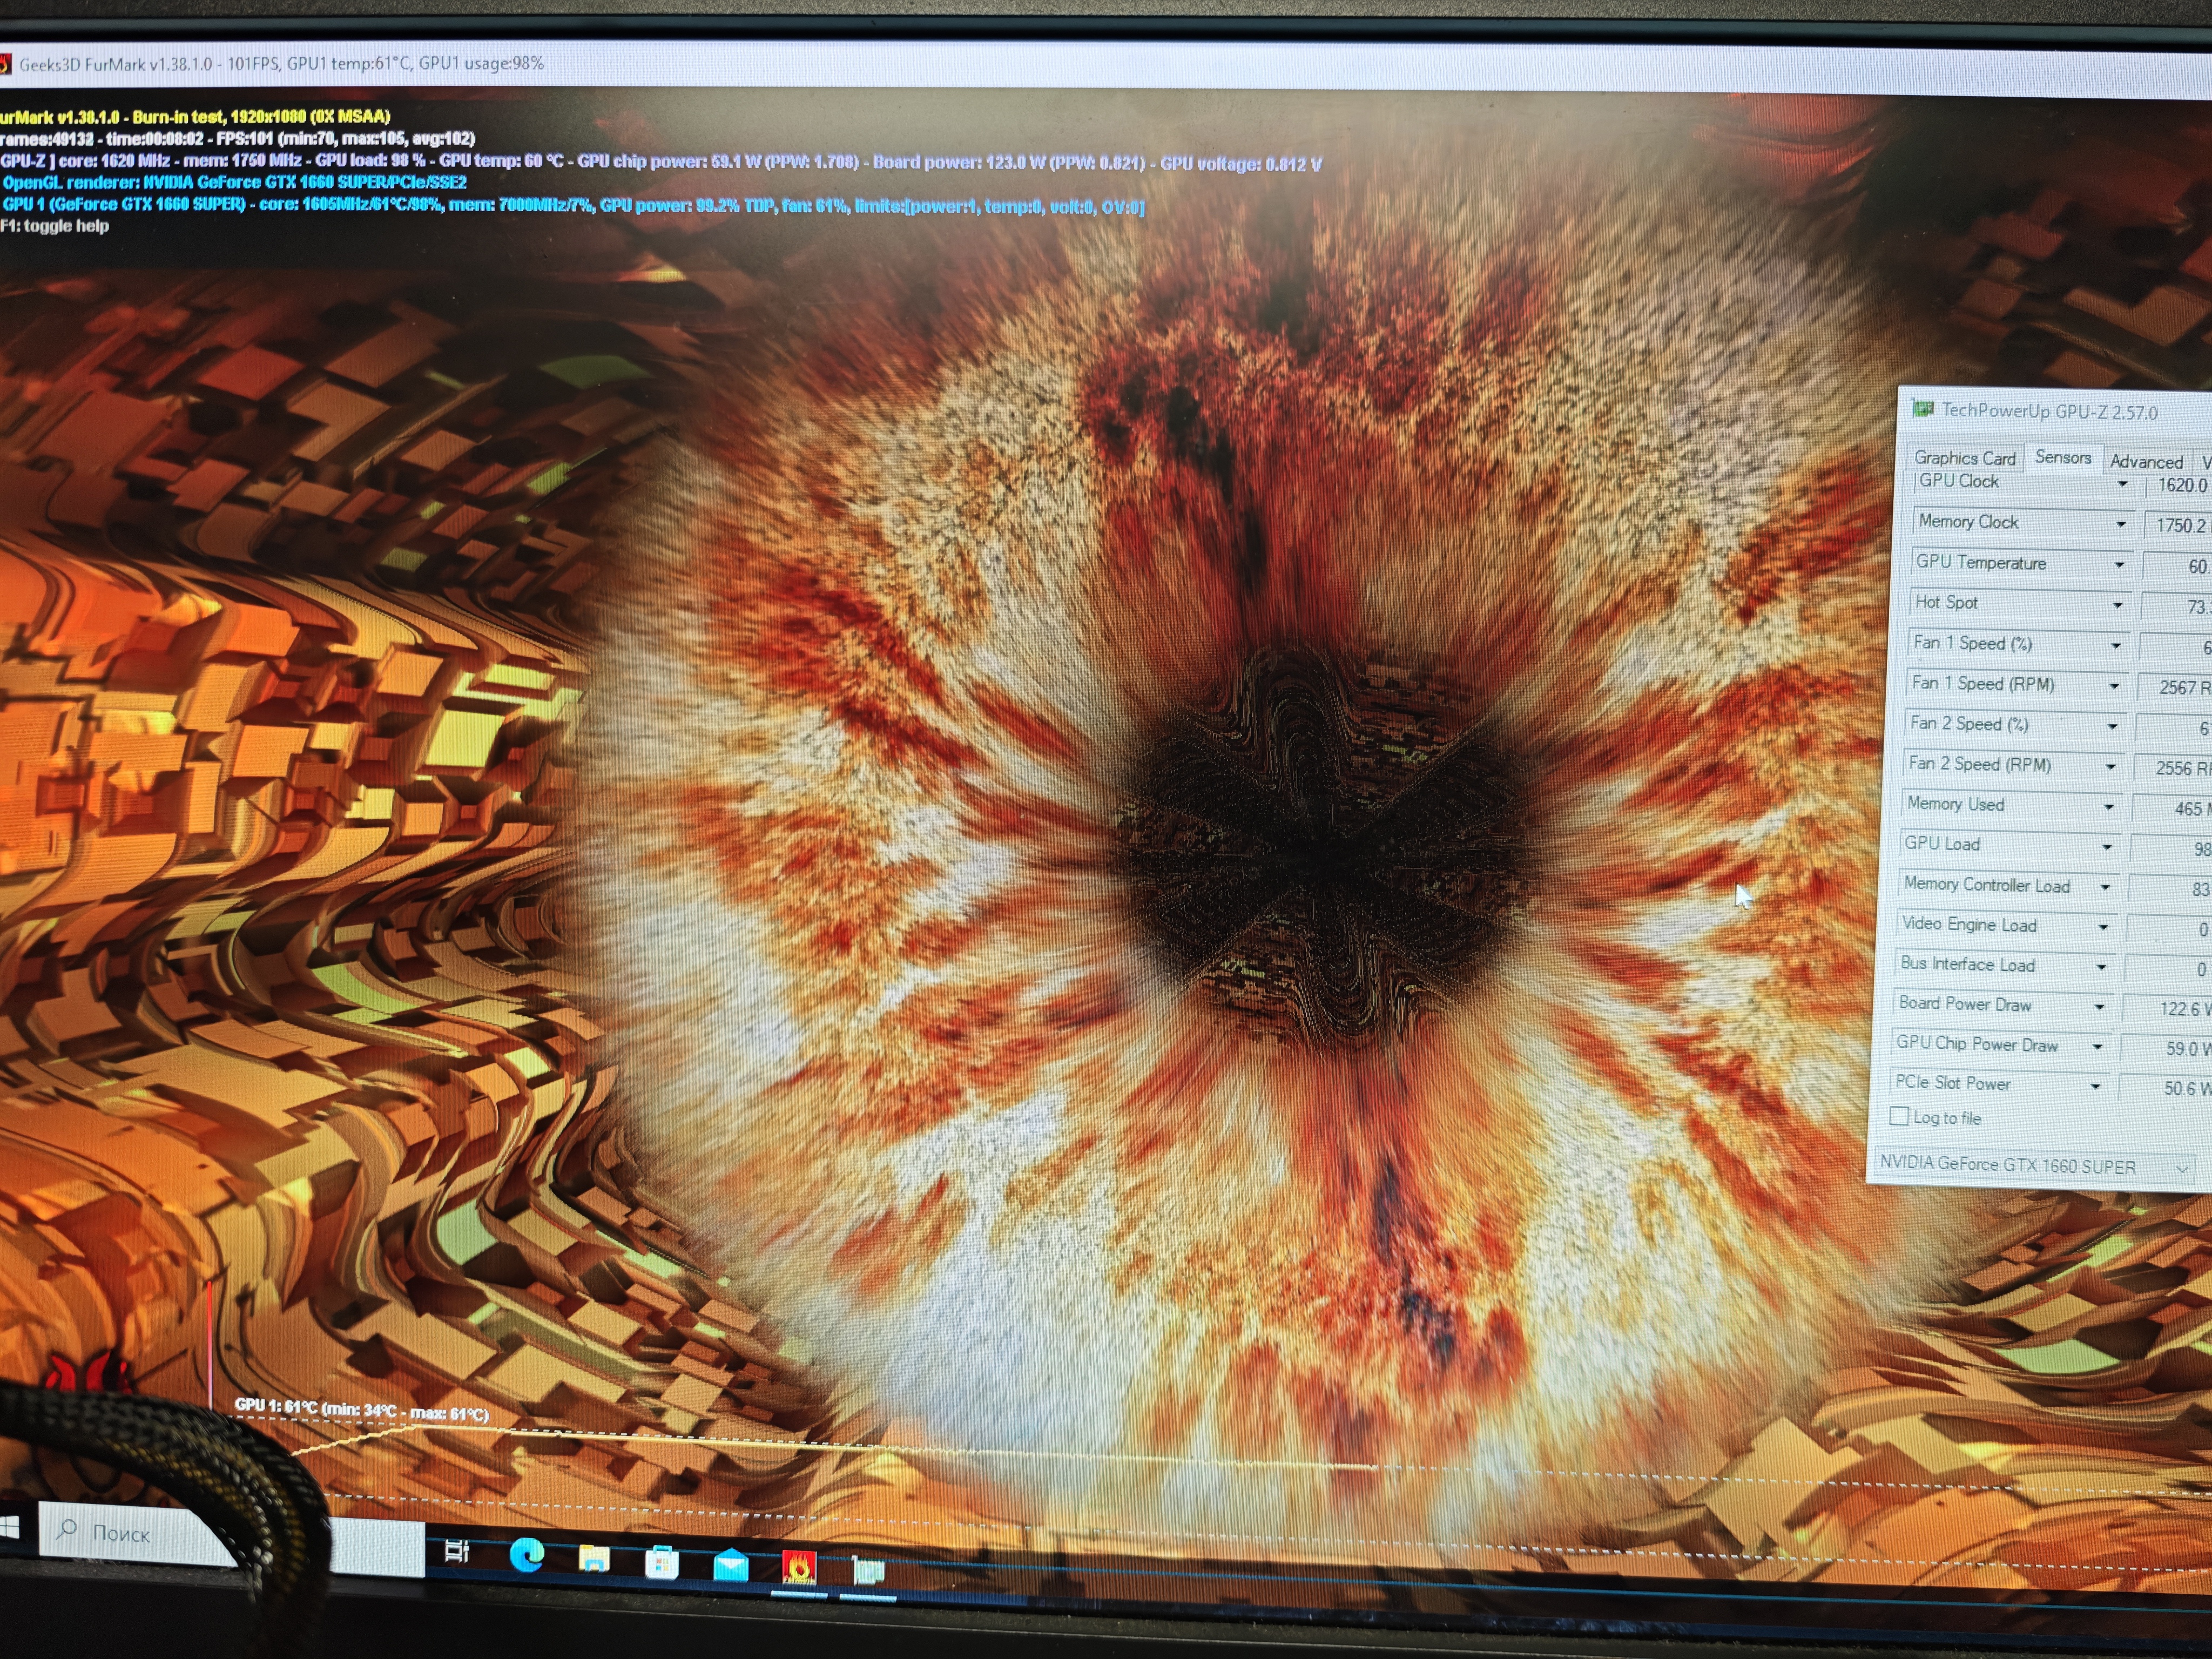Click the GPU 1: 61°C temperature graph label
Viewport: 2212px width, 1659px height.
(361, 1409)
